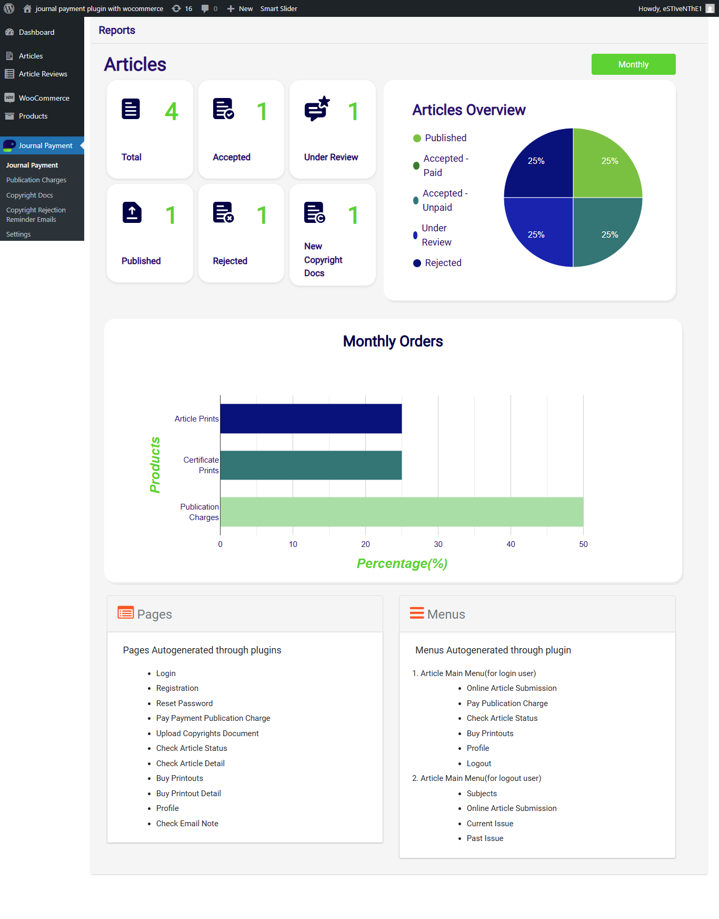Screen dimensions: 719x919
Task: Click the Publication Charges bar in chart
Action: [x=402, y=512]
